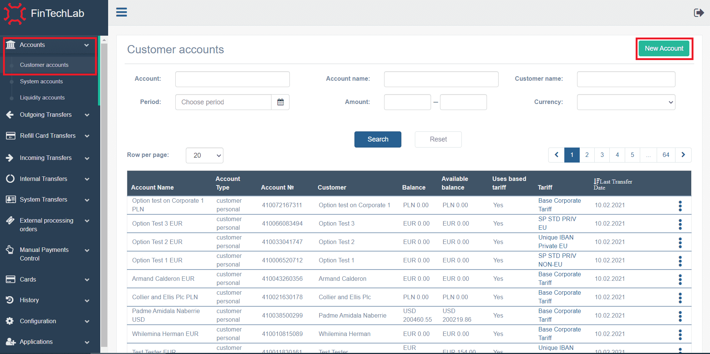Click the hamburger menu icon
The width and height of the screenshot is (710, 354).
[x=121, y=12]
